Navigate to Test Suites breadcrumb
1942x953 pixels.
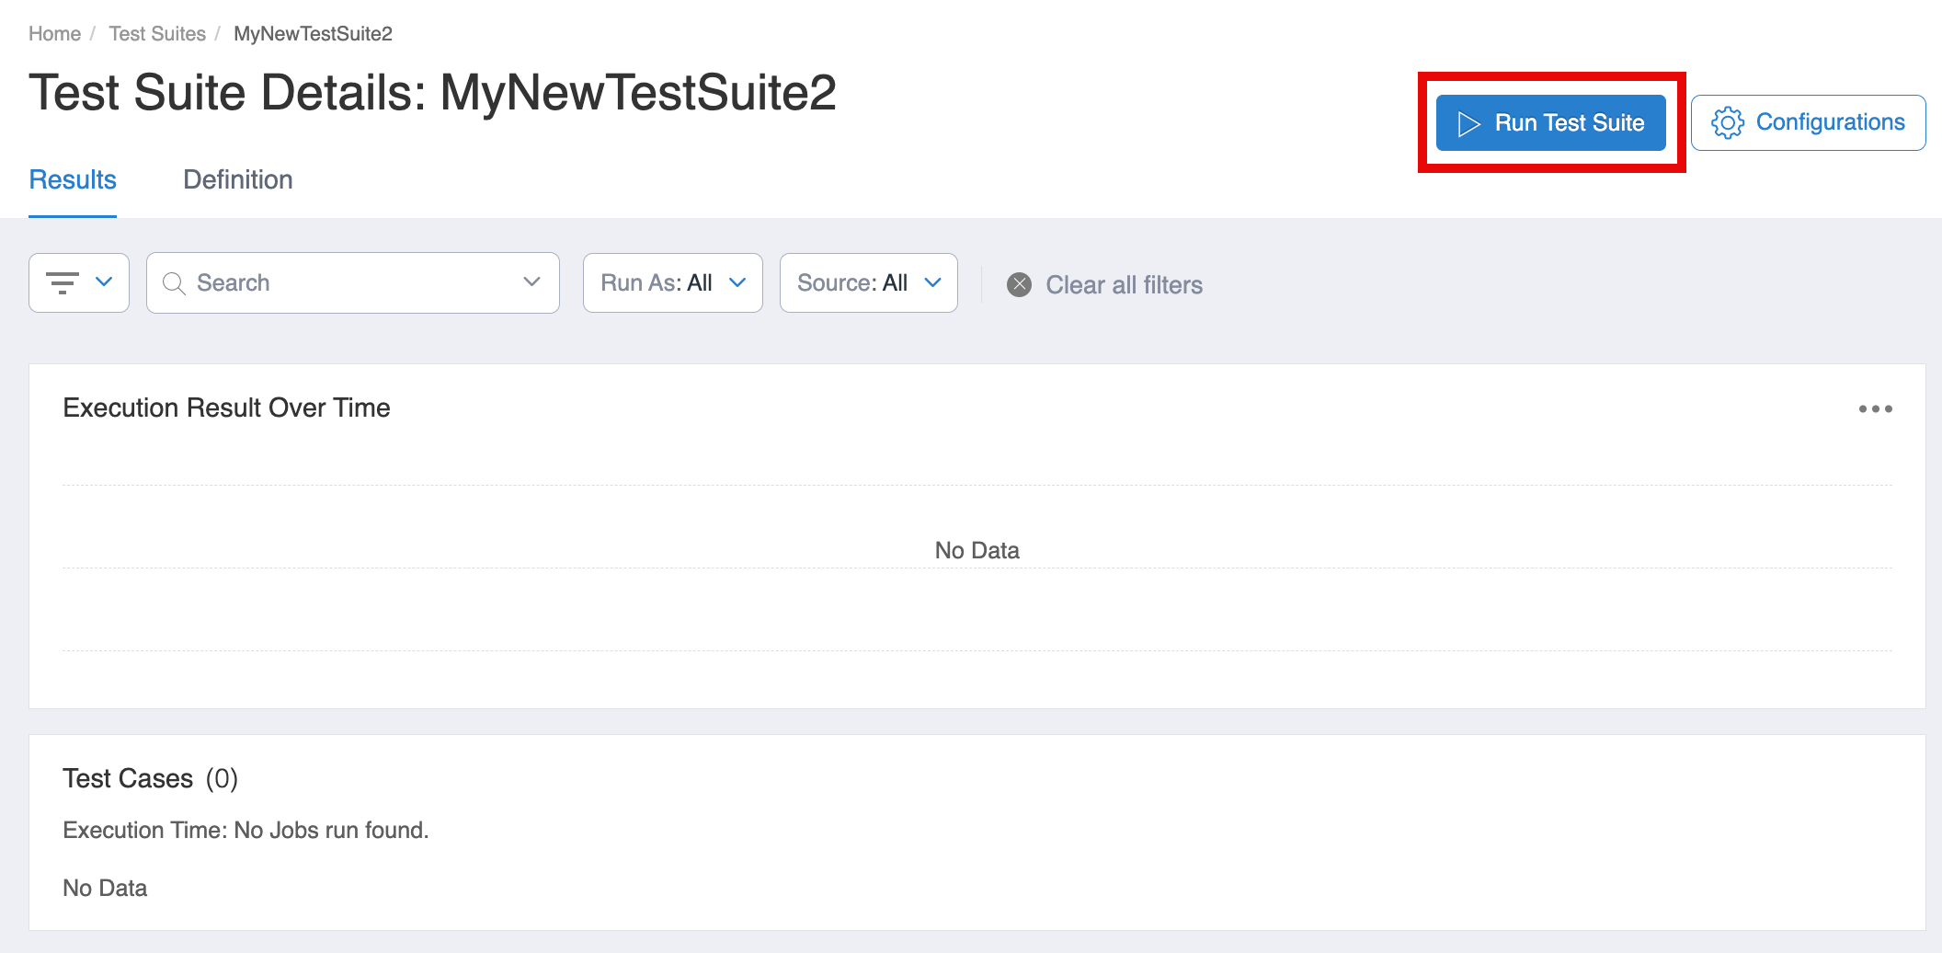[157, 34]
